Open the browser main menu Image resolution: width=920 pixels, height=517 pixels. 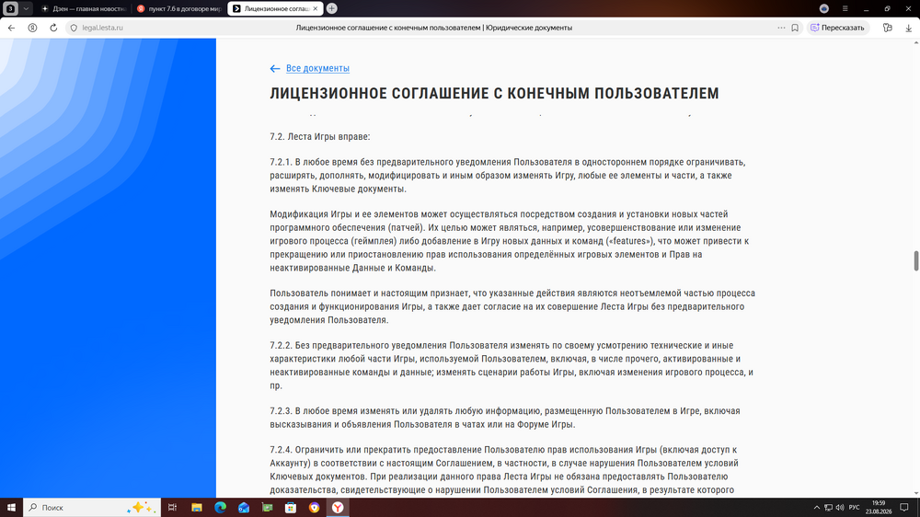[845, 8]
